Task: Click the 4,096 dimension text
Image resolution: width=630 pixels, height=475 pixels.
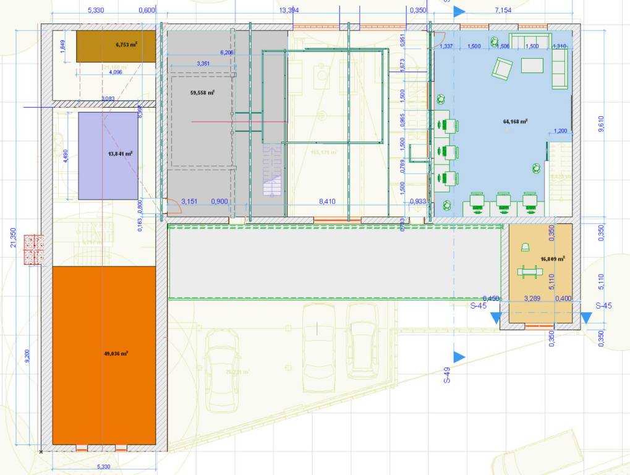Action: pyautogui.click(x=116, y=72)
